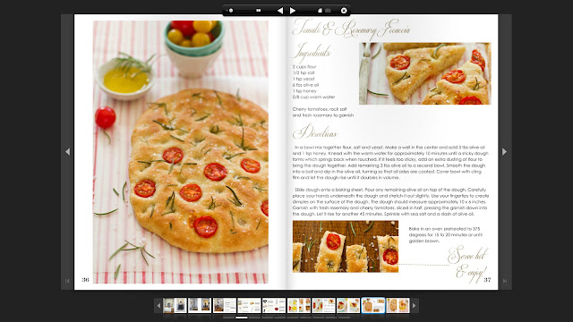Viewport: 573px width, 322px height.
Task: Click focaccia strips photo on wooden board
Action: coord(346,247)
